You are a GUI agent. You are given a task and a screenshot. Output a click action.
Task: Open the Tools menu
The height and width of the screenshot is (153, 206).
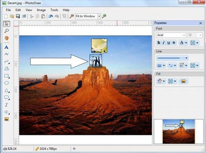54,10
